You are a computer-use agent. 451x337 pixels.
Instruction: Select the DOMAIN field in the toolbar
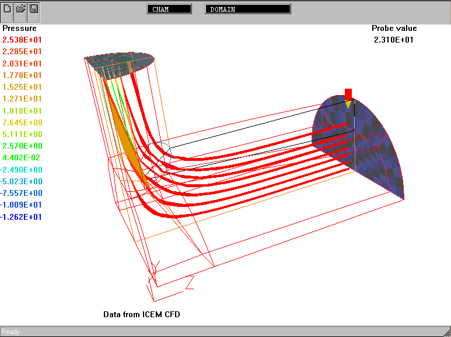click(x=248, y=9)
